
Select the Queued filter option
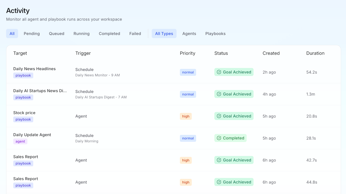[x=56, y=33]
